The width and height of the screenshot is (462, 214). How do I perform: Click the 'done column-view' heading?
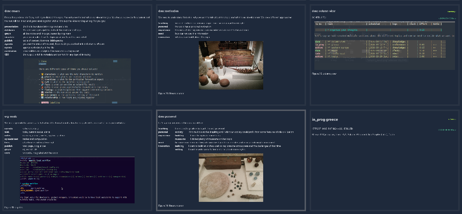pos(324,11)
